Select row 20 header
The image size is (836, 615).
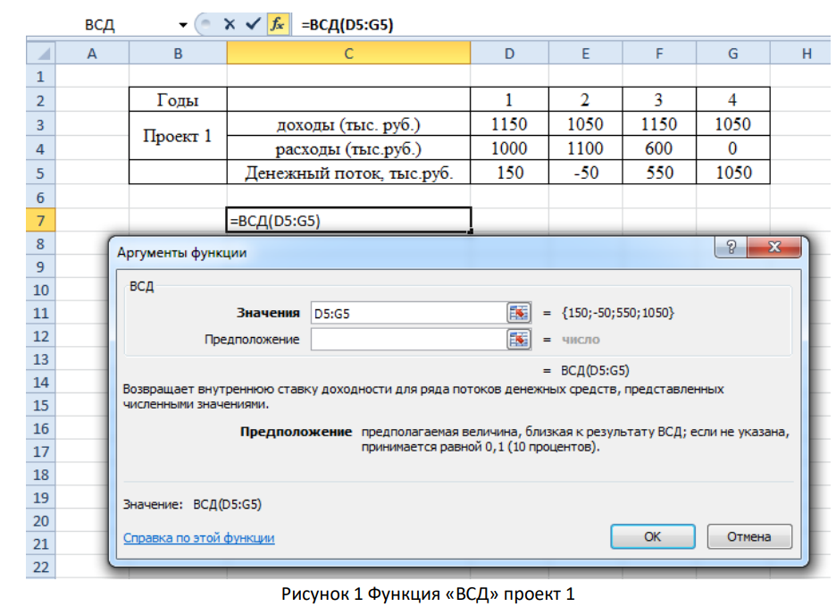coord(41,520)
